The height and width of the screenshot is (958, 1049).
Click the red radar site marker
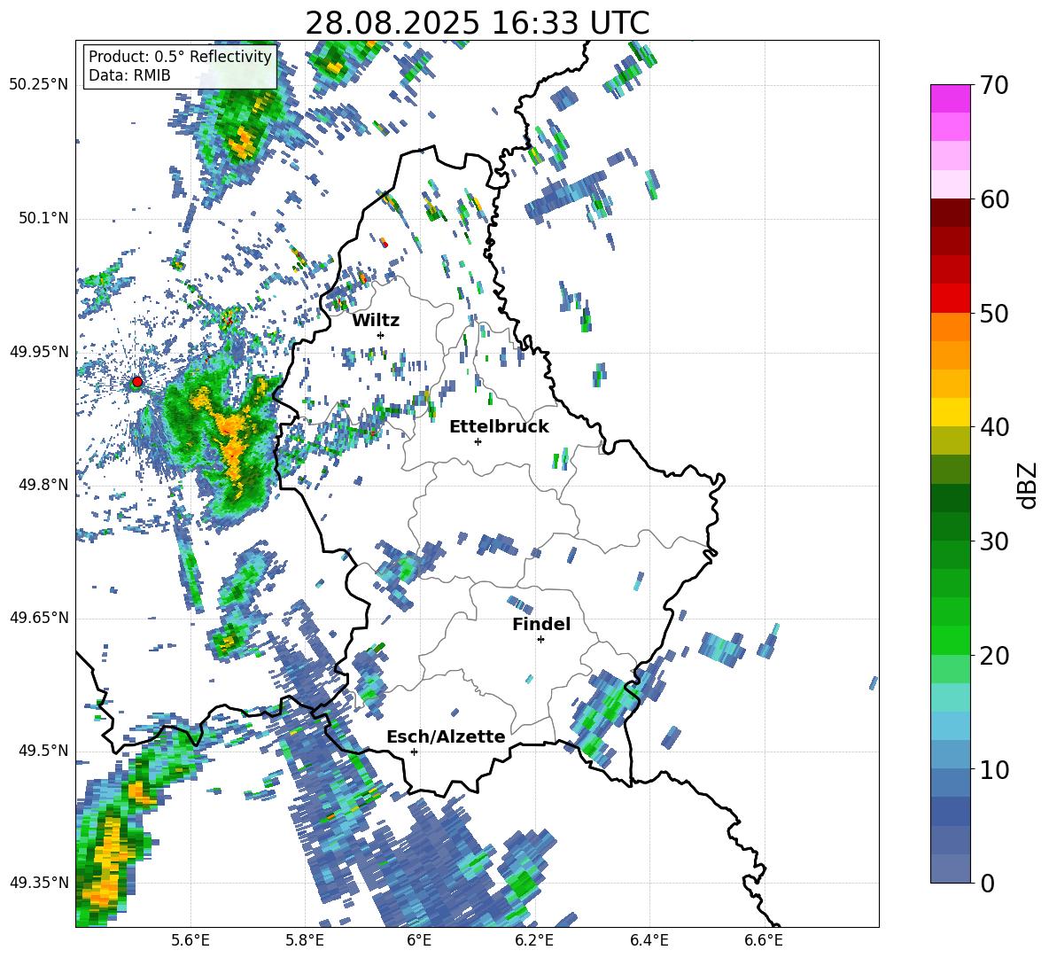coord(137,382)
